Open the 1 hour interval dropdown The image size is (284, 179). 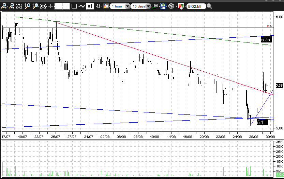tap(128, 6)
